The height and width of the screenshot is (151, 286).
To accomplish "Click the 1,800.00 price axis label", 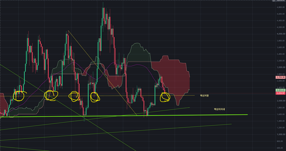I will [281, 108].
